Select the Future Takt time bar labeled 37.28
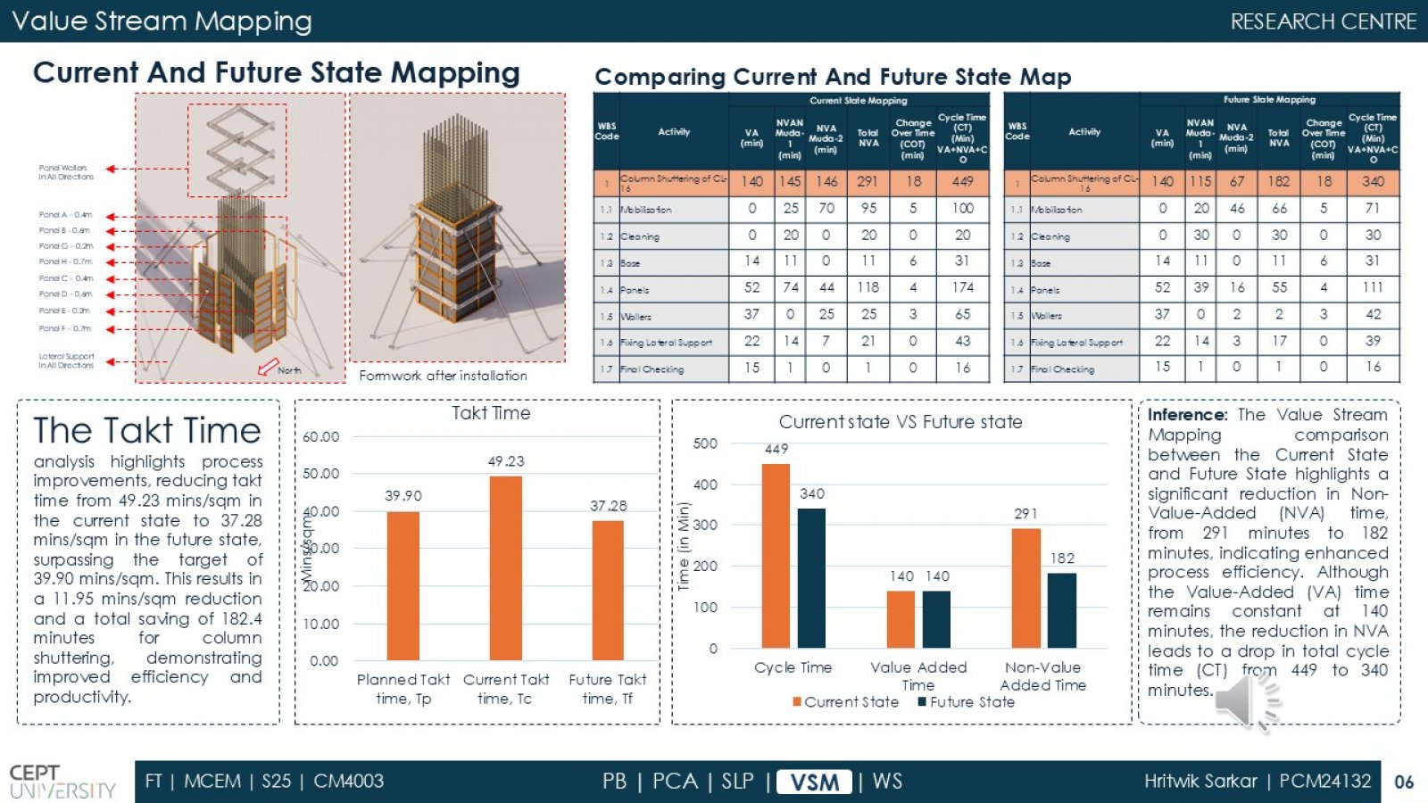 point(608,591)
